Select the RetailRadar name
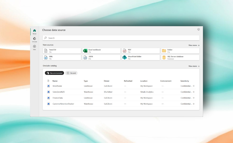The width and height of the screenshot is (233, 143). click(57, 86)
